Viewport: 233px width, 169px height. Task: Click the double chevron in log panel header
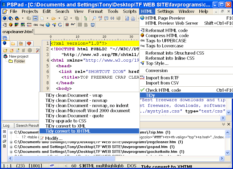pos(224,124)
